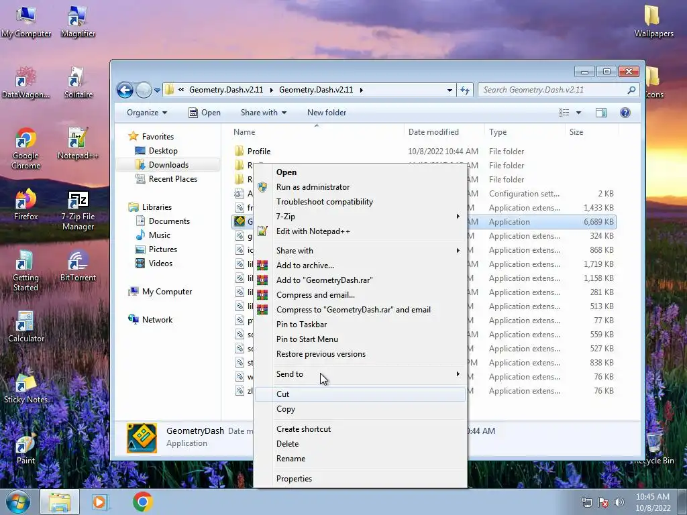The image size is (687, 515).
Task: Choose Cut in the context menu
Action: coord(360,394)
